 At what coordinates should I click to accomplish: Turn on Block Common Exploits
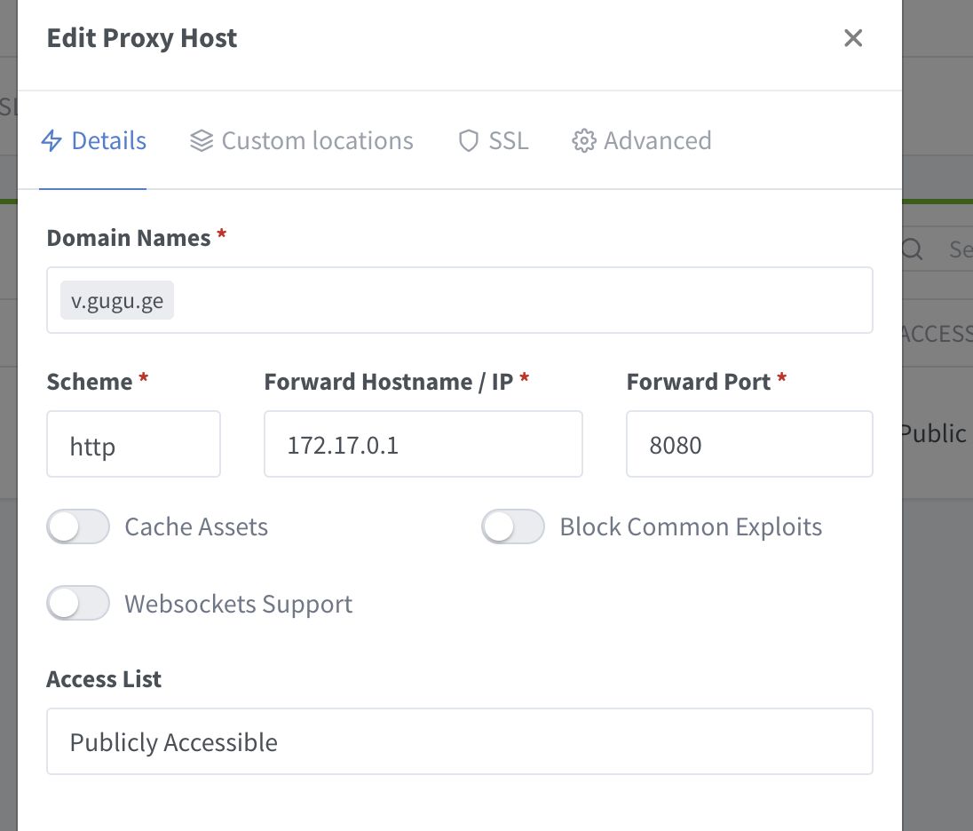(513, 526)
